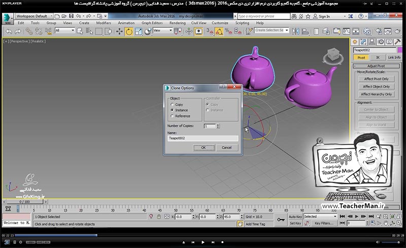
Task: Open the Modify panel tab icon
Action: point(363,42)
